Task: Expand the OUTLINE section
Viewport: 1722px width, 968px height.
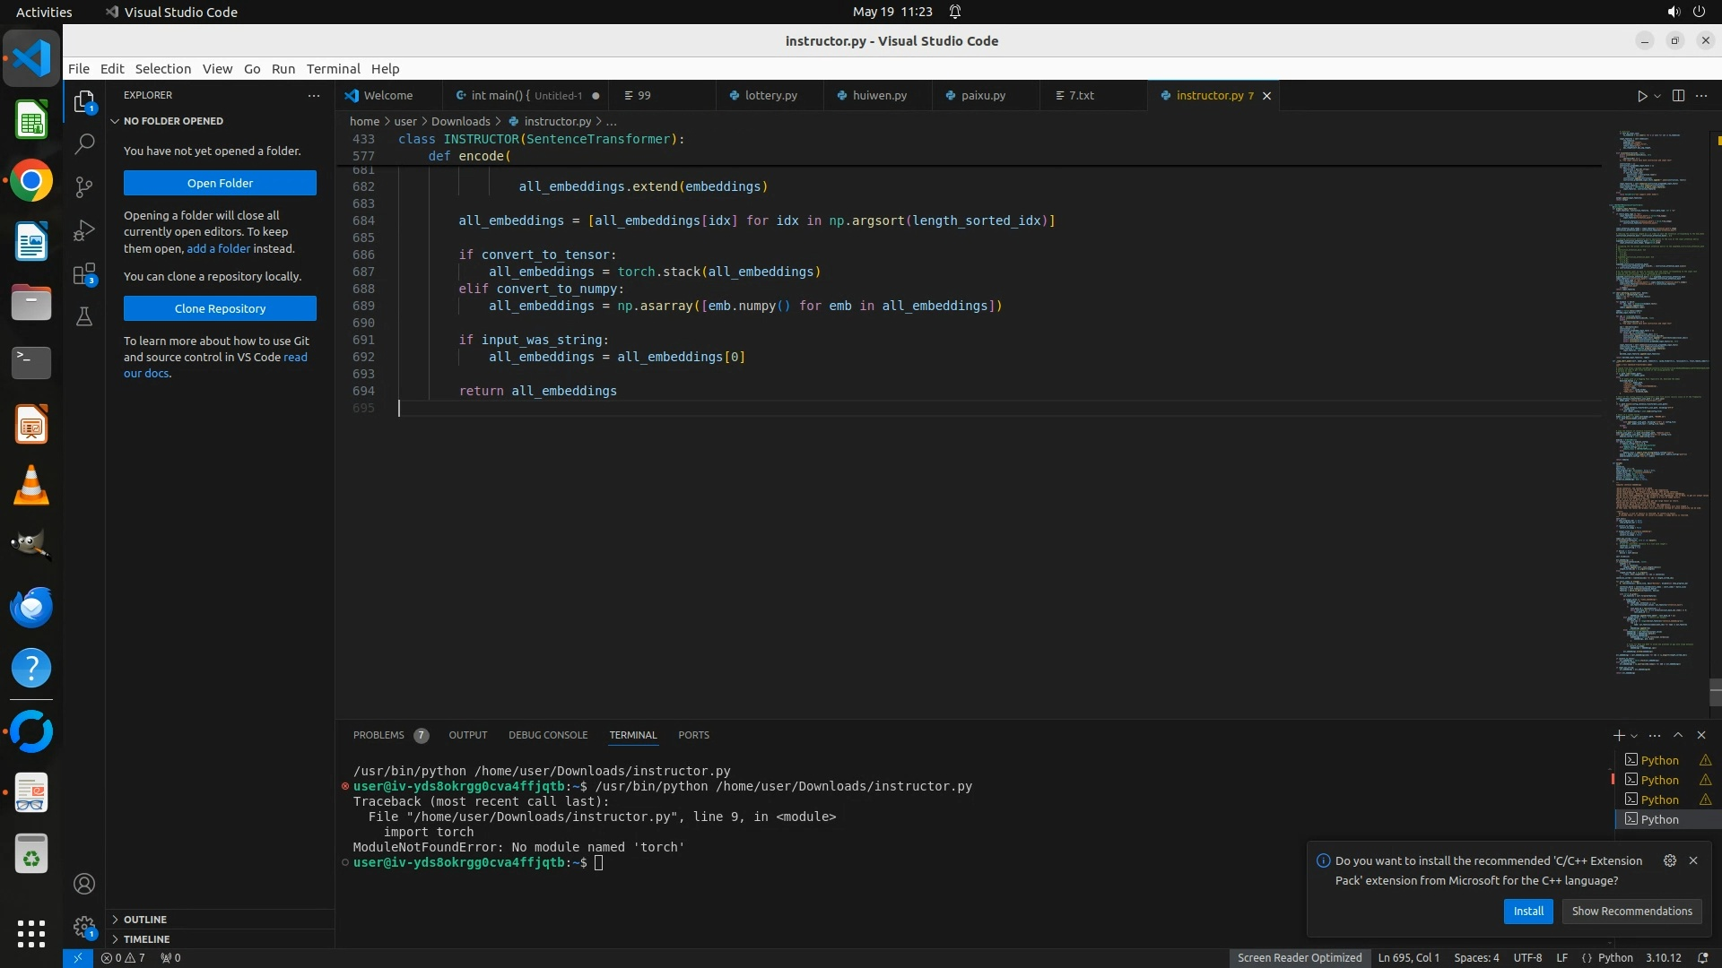Action: coord(145,920)
